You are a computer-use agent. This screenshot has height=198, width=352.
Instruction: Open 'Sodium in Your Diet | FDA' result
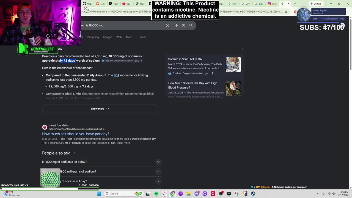click(x=185, y=59)
